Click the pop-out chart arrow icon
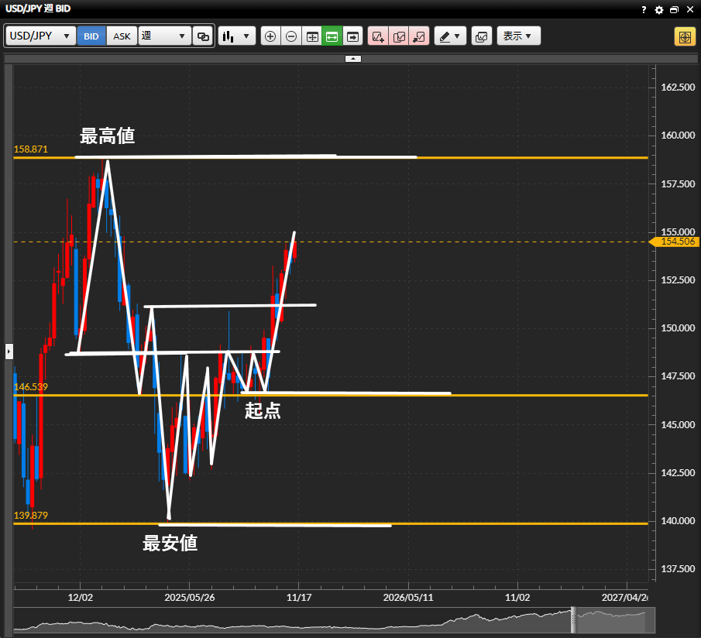This screenshot has width=701, height=638. [418, 36]
